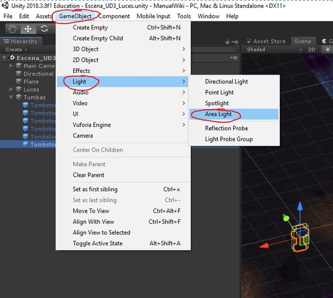Screen dimensions: 333x298
Task: Open the Shaded draw mode dropdown
Action: [x=274, y=50]
